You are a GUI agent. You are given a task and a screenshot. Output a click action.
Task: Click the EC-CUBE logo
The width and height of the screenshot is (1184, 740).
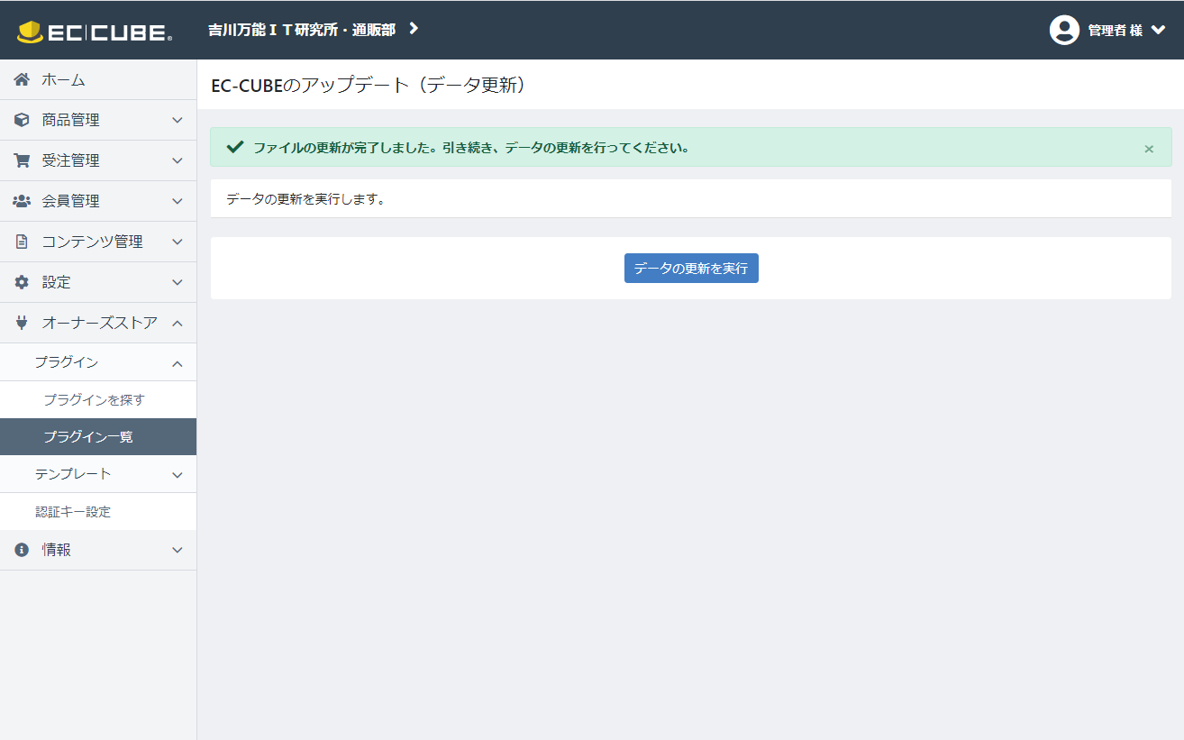point(94,32)
